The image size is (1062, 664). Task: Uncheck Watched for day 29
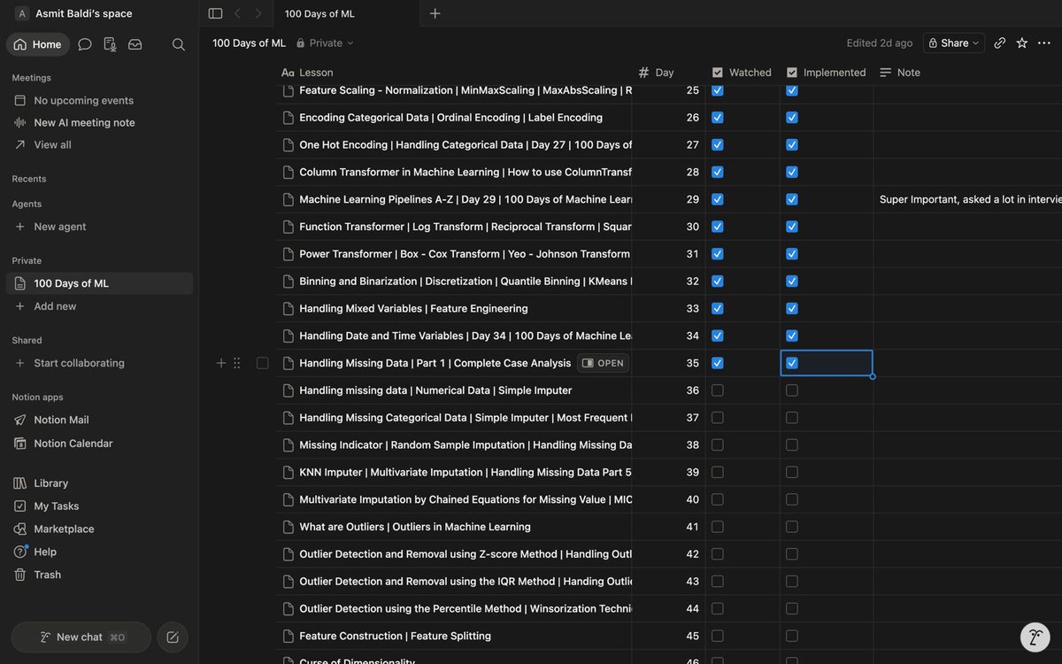click(x=718, y=199)
